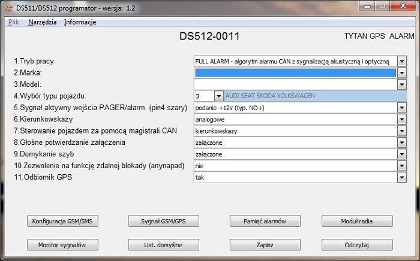Expand the Tryb pracy dropdown
The width and height of the screenshot is (420, 261).
pyautogui.click(x=401, y=61)
